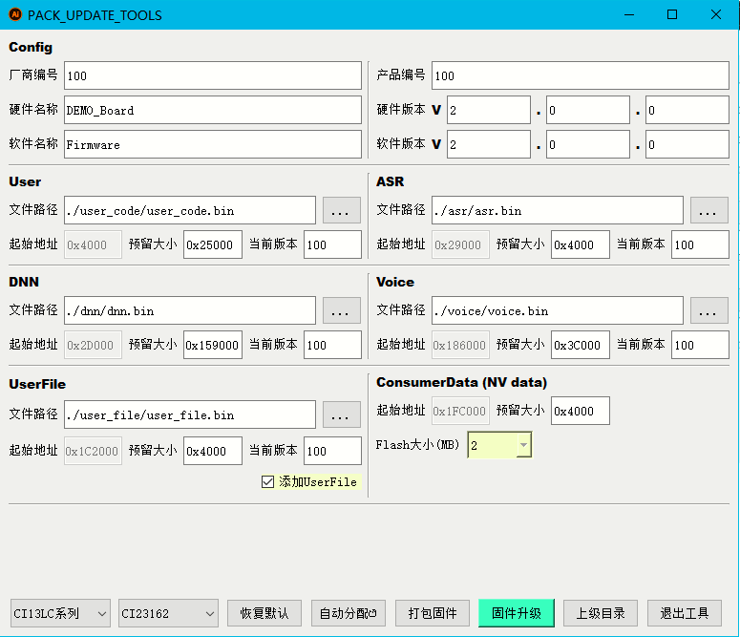Click the 硬件版本 minor version field
This screenshot has width=740, height=637.
(588, 110)
